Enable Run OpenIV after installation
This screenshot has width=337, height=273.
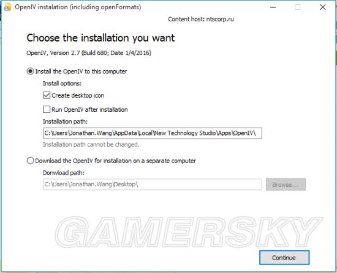coord(47,109)
